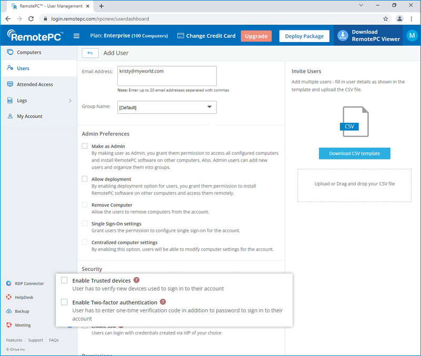Click the Meeting icon
The width and height of the screenshot is (421, 356).
[x=9, y=325]
